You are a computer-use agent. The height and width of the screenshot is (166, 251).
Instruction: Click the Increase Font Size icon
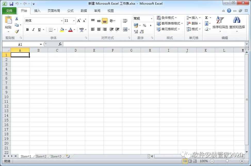tap(79, 21)
